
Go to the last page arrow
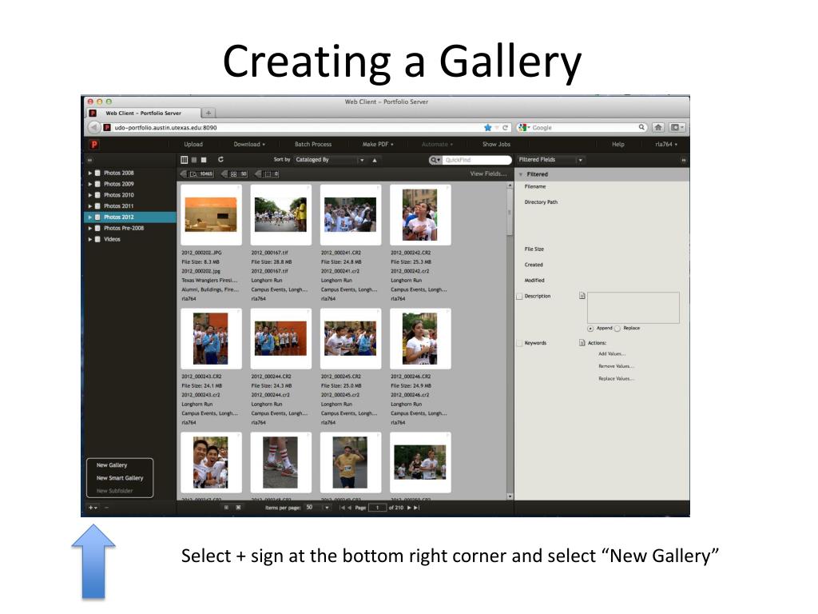click(x=416, y=508)
